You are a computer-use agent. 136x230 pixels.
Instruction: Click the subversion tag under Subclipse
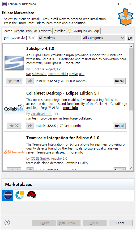tap(40, 74)
